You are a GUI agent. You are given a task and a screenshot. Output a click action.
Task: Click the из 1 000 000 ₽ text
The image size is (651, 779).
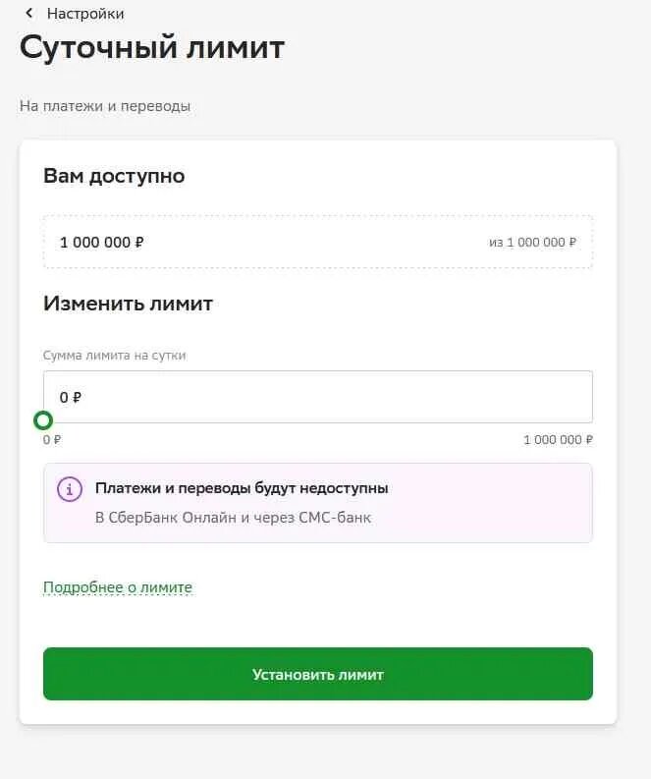(x=532, y=243)
